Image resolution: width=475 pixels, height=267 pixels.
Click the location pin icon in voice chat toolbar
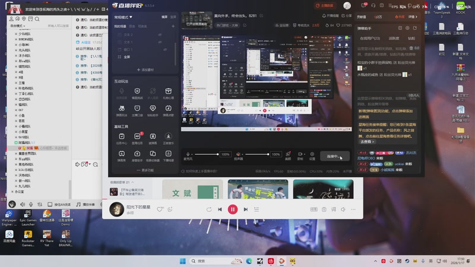(24, 19)
